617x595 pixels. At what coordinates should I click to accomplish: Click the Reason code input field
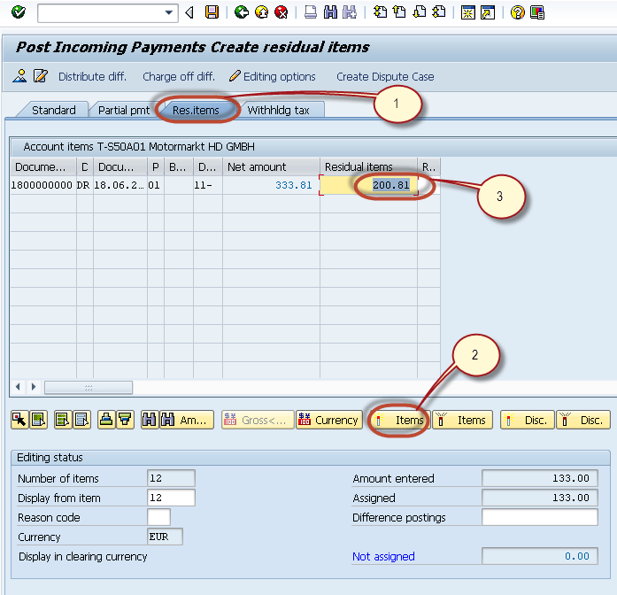pyautogui.click(x=159, y=517)
